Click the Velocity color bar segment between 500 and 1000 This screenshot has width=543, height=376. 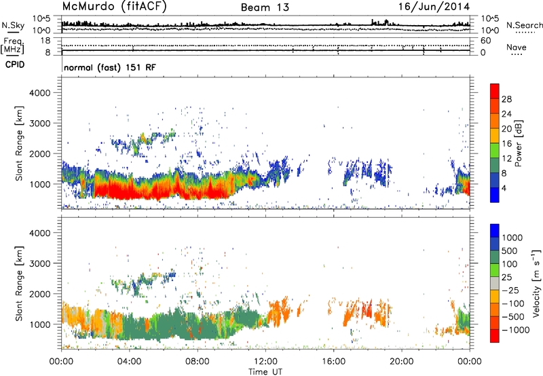coord(495,244)
